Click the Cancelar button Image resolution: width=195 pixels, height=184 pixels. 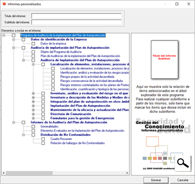click(183, 180)
